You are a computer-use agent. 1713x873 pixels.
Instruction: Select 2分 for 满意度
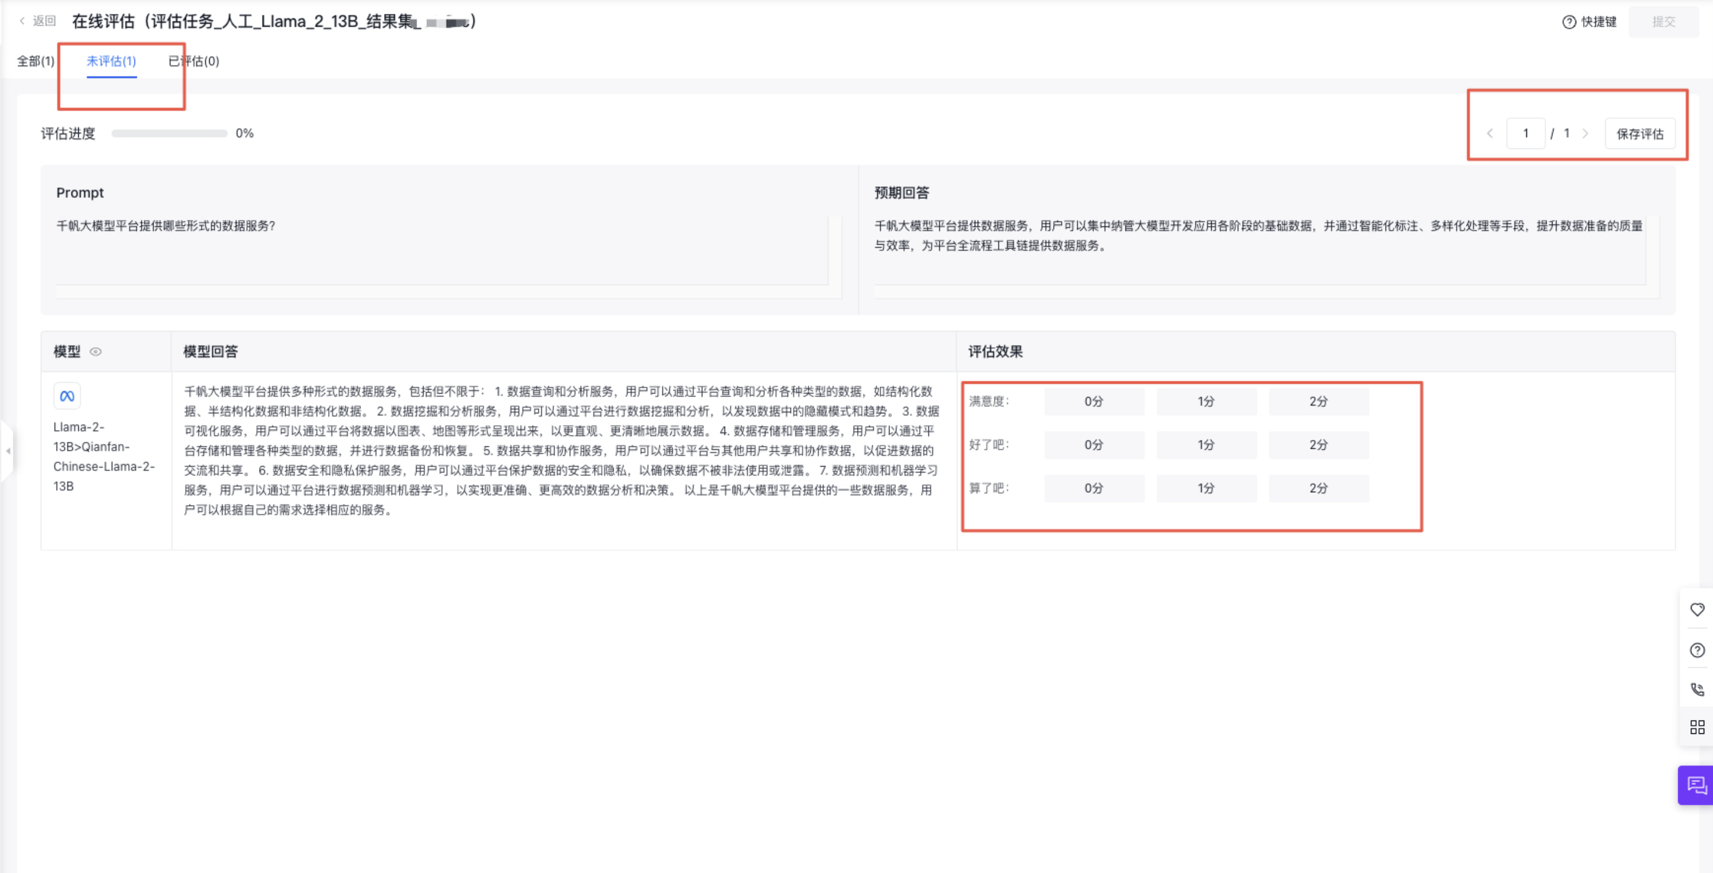click(1318, 402)
